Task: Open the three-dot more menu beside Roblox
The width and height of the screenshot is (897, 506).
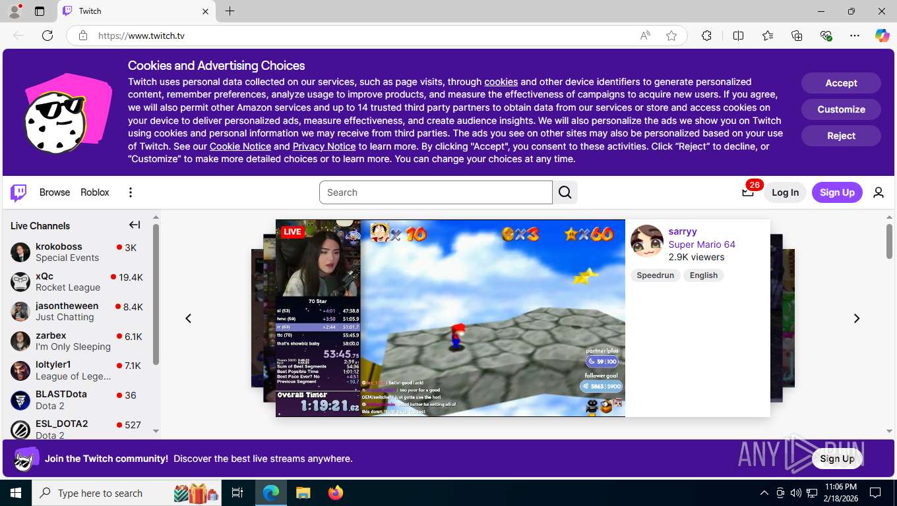Action: pyautogui.click(x=131, y=192)
